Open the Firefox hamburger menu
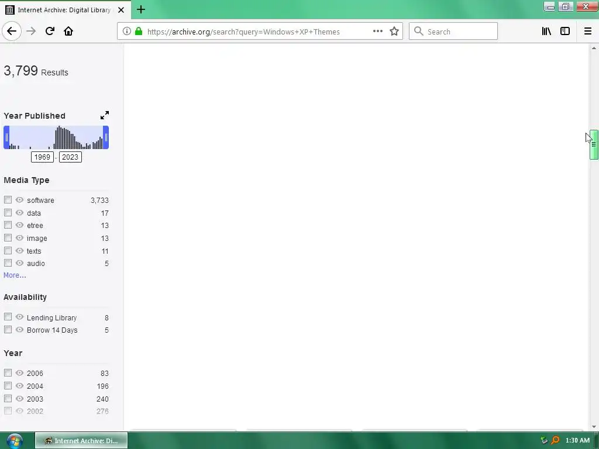Image resolution: width=599 pixels, height=449 pixels. [587, 32]
